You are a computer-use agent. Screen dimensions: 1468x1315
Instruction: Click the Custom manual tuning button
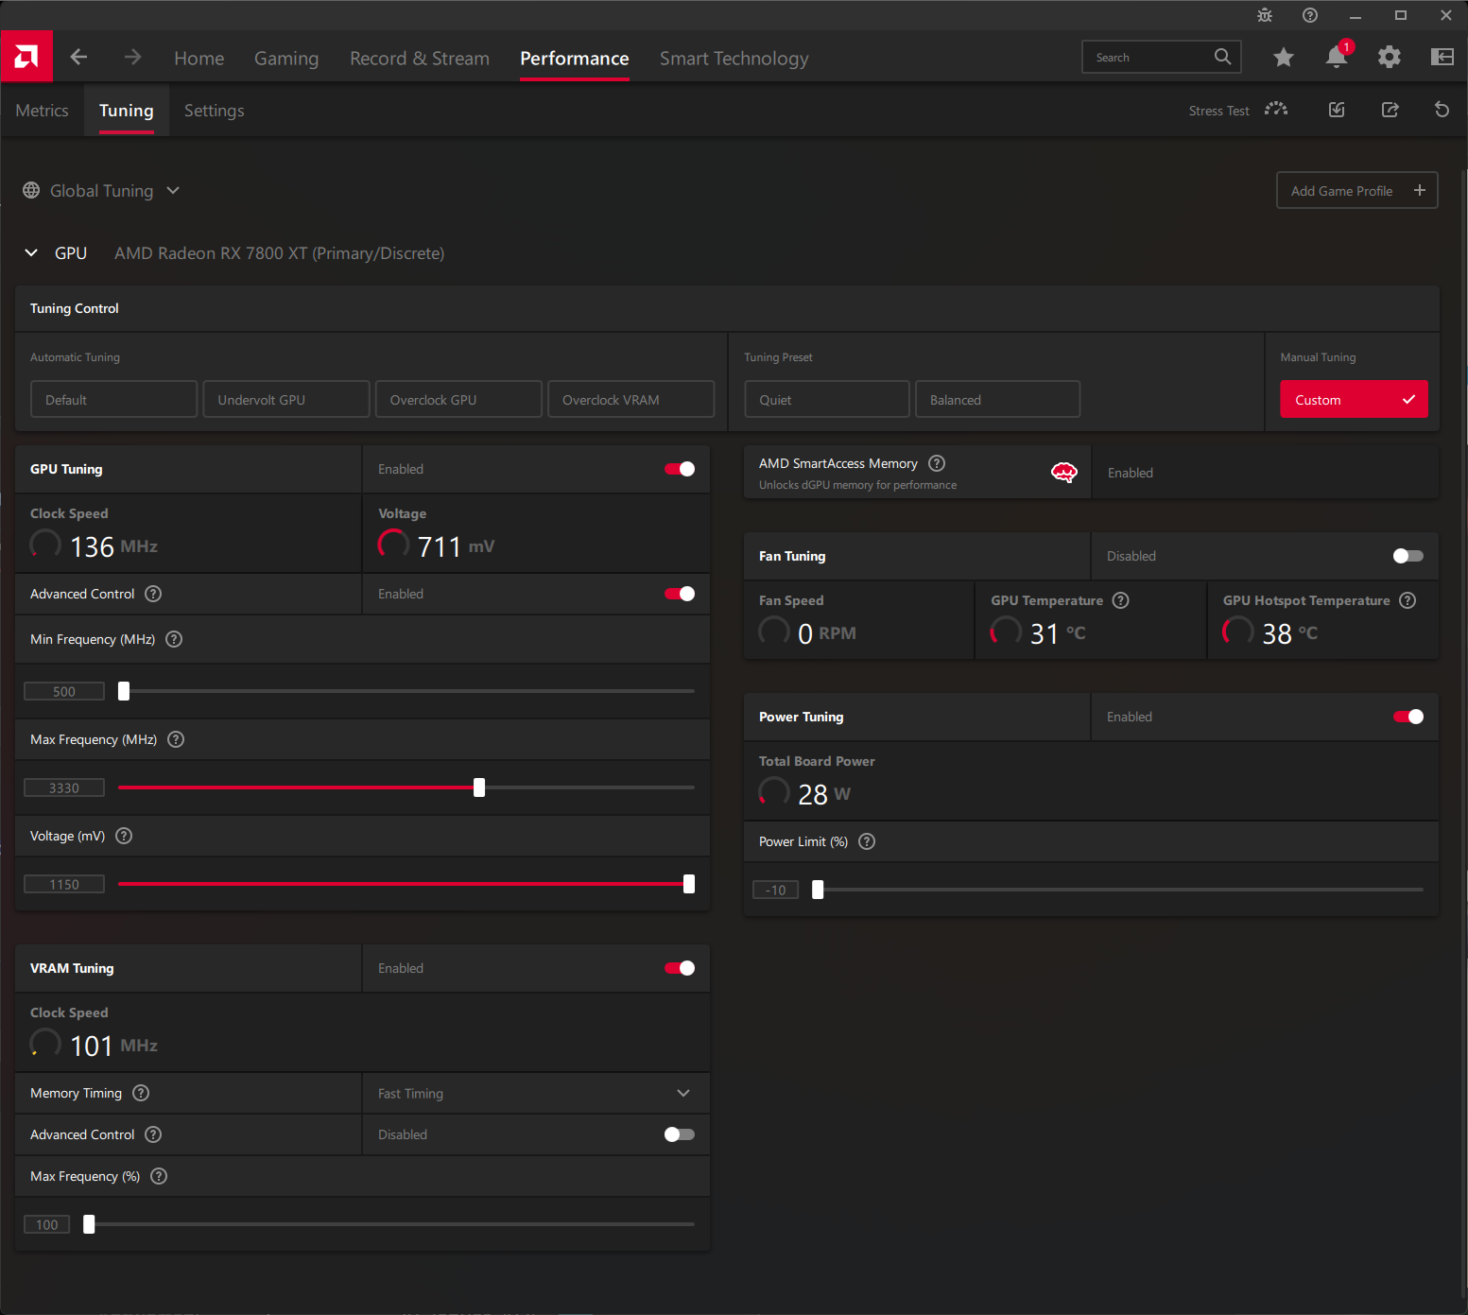(1355, 399)
